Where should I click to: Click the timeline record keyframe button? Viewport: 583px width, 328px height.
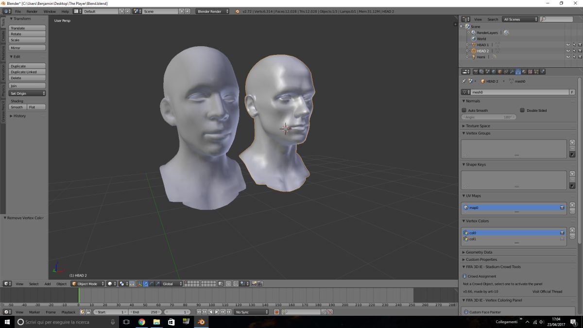tap(277, 312)
